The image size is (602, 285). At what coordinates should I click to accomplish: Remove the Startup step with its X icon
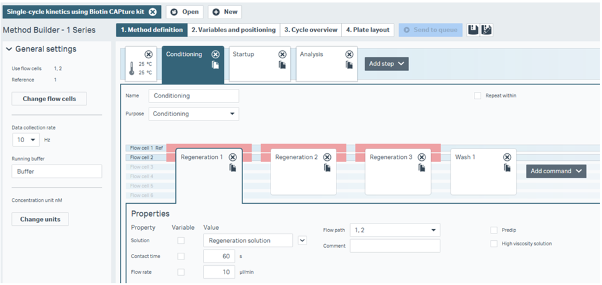click(282, 55)
